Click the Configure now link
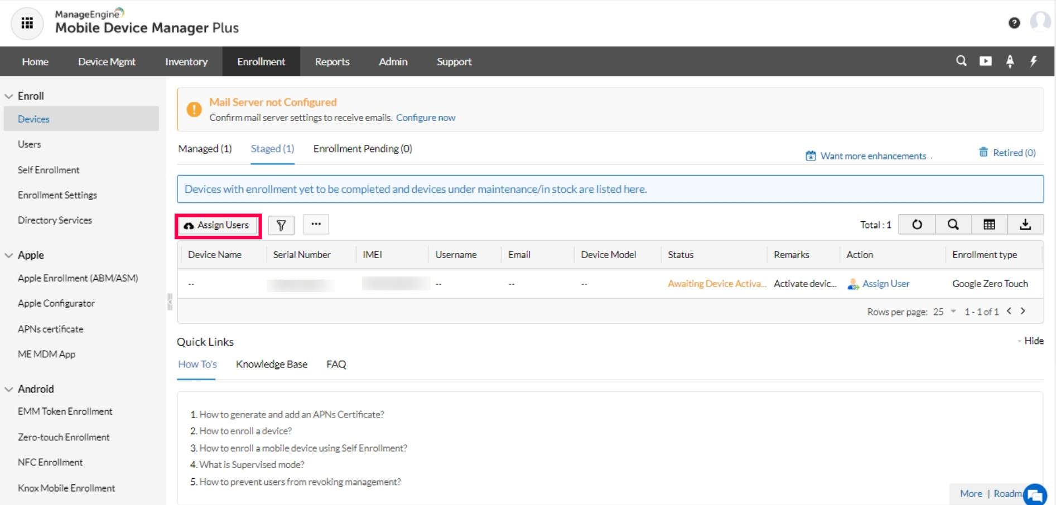Screen dimensions: 1056x505 tap(426, 118)
